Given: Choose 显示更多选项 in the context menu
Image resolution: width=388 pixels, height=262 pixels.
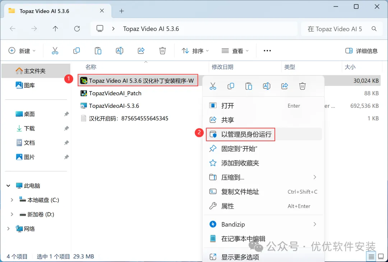Looking at the screenshot, I should click(x=264, y=257).
